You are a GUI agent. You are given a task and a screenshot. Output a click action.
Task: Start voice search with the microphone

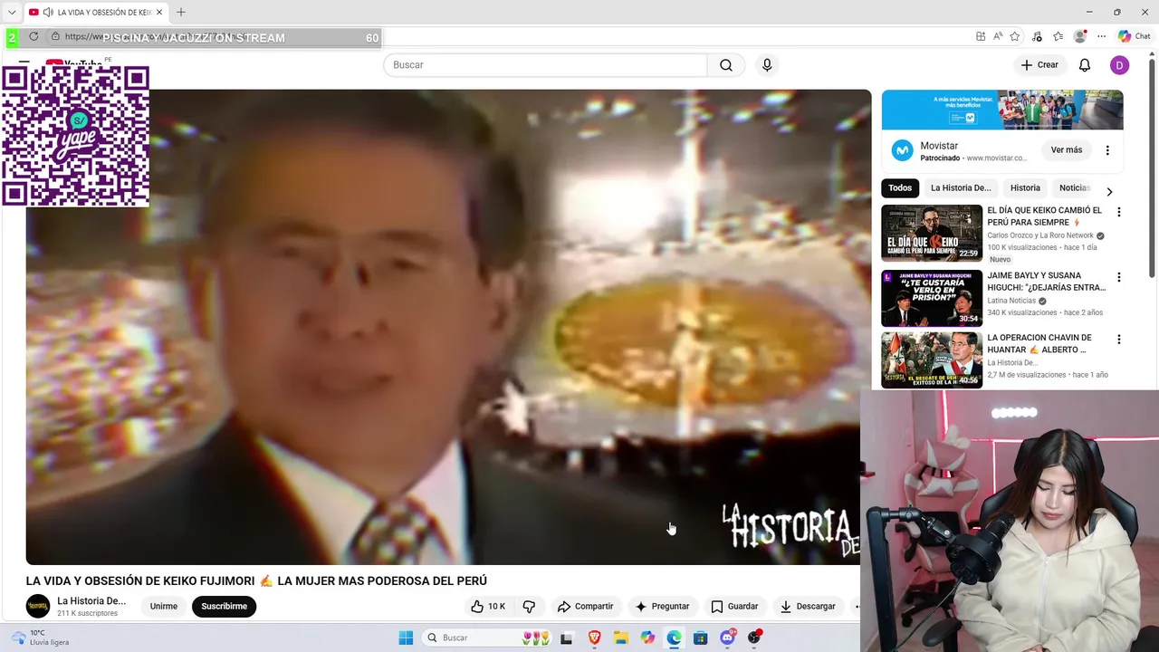767,65
